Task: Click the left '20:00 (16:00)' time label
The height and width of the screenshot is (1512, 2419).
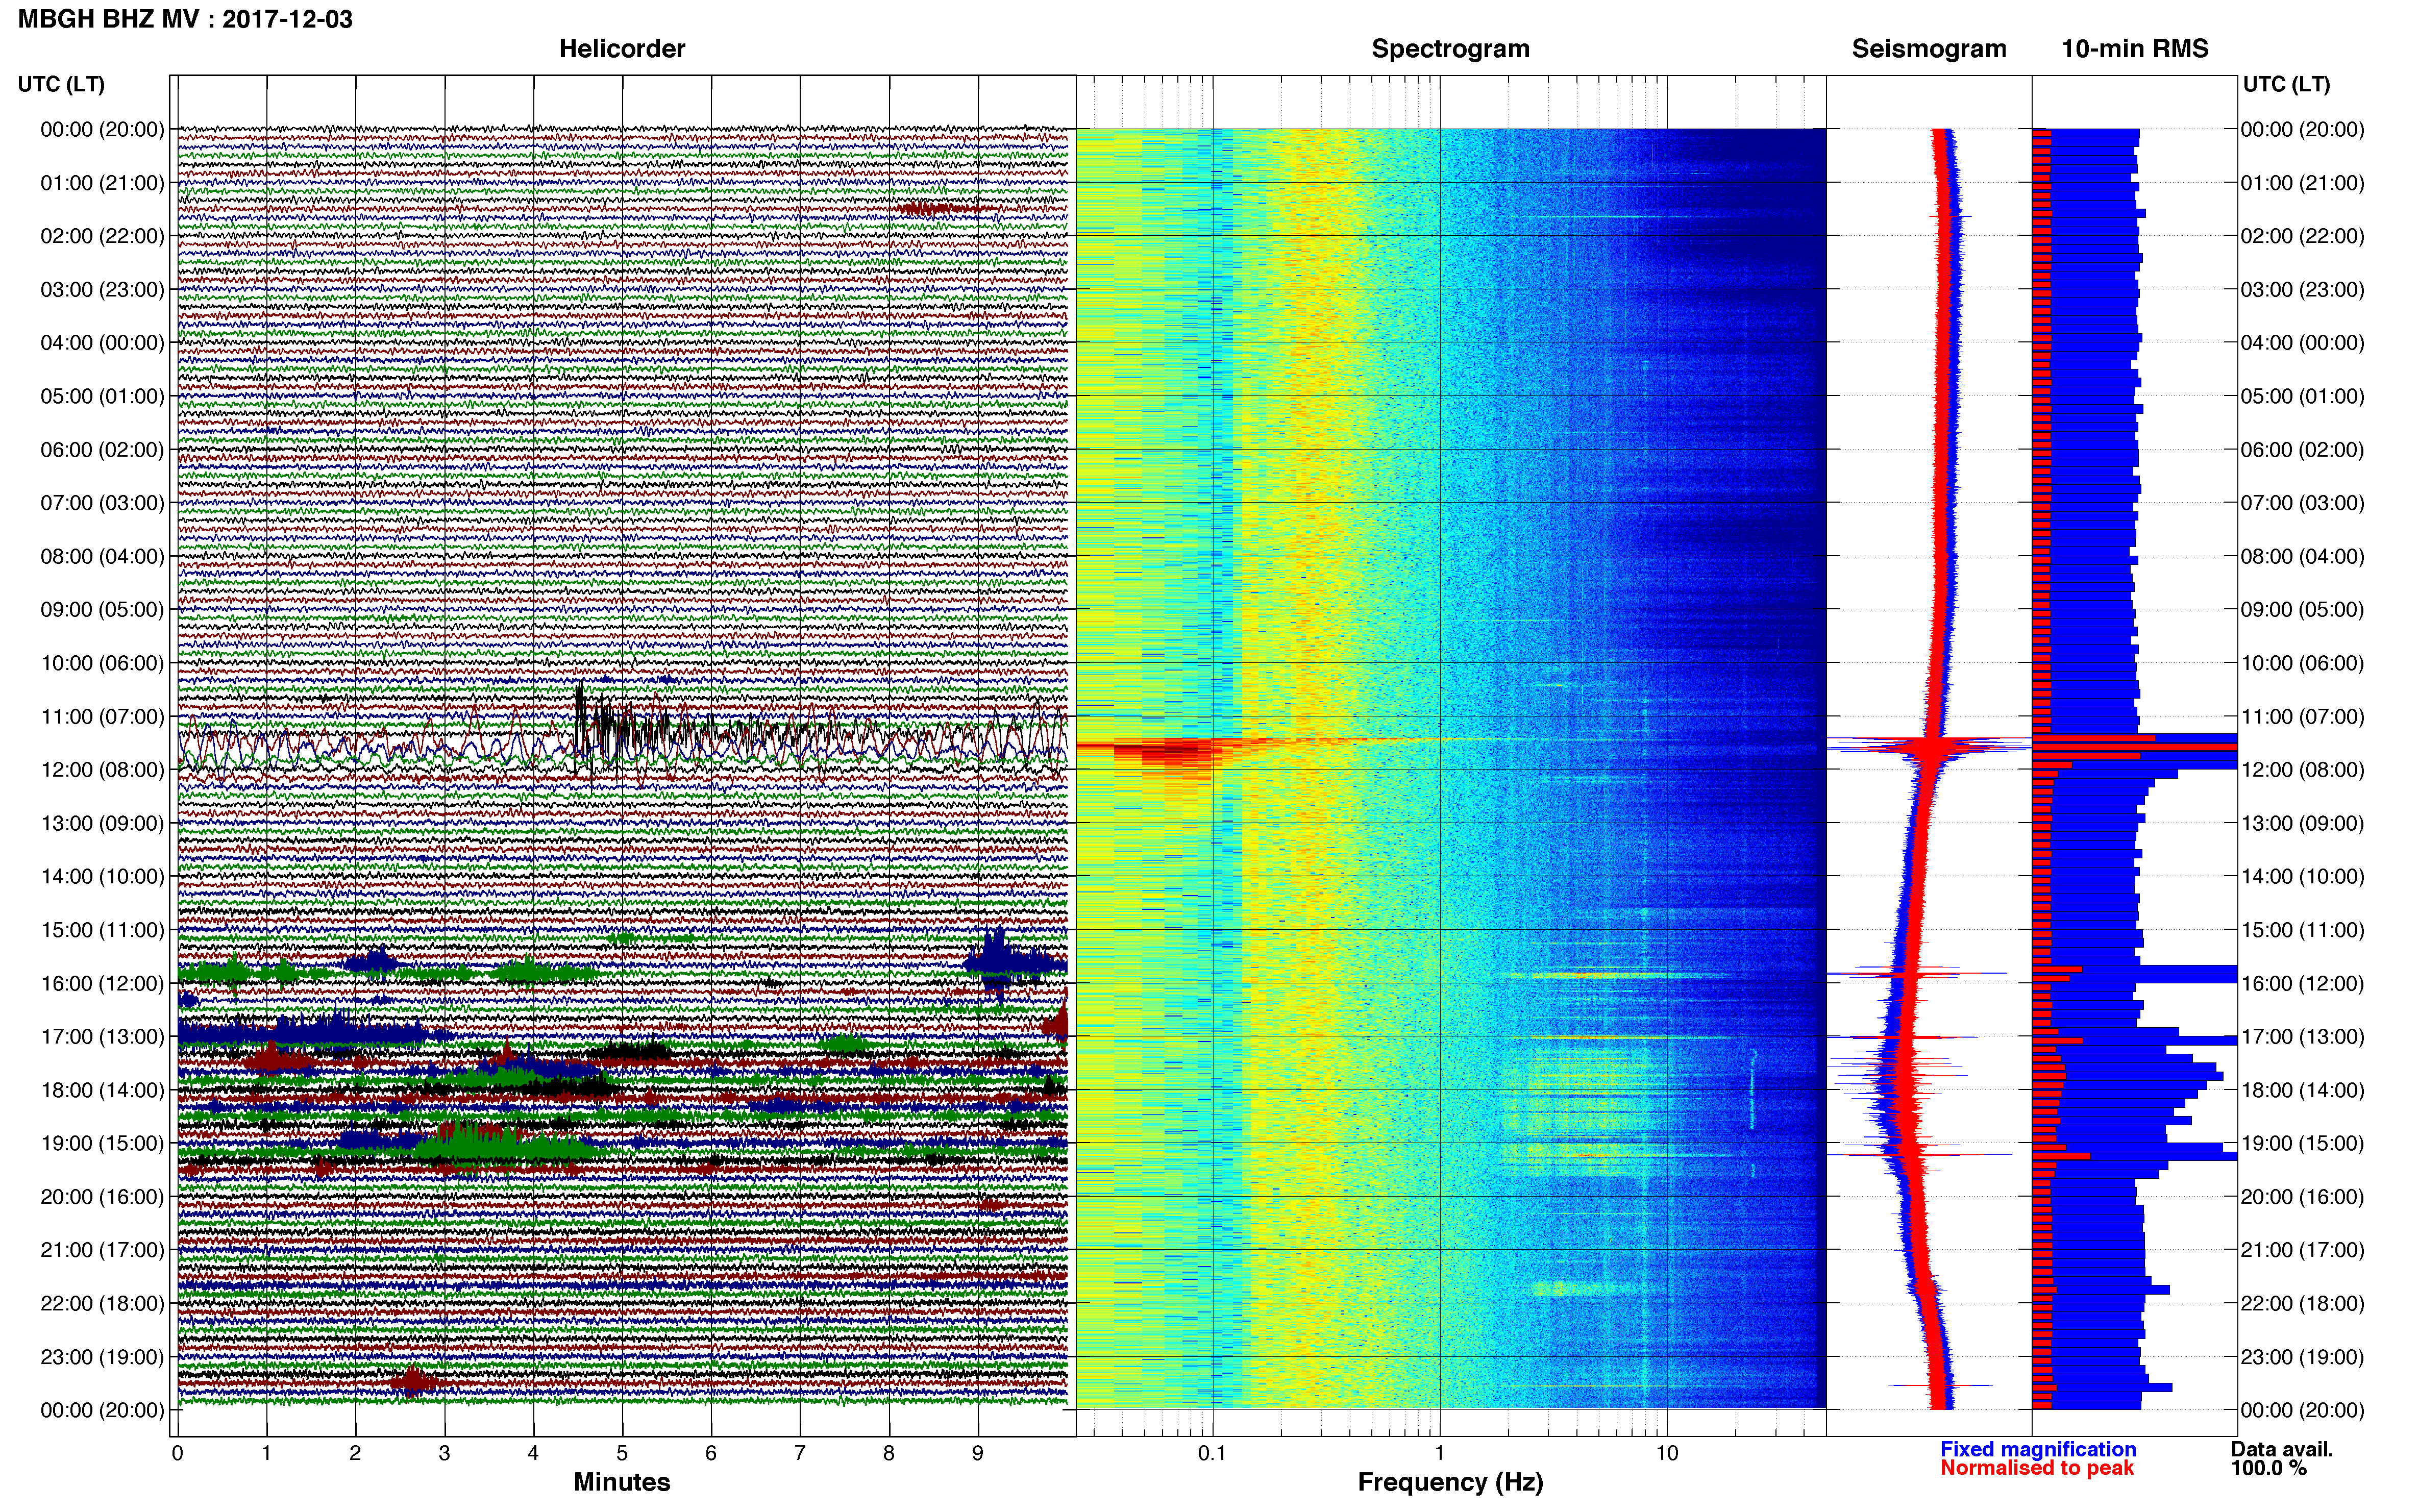Action: point(102,1197)
